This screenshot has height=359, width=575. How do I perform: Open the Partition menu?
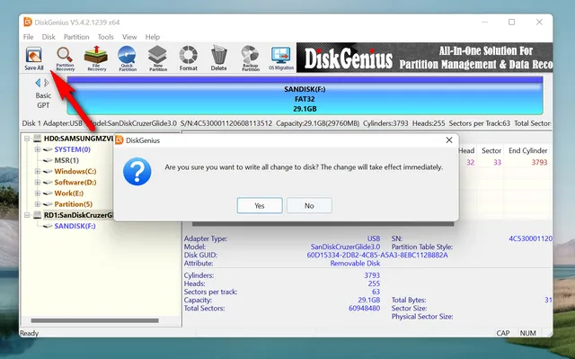(x=76, y=37)
